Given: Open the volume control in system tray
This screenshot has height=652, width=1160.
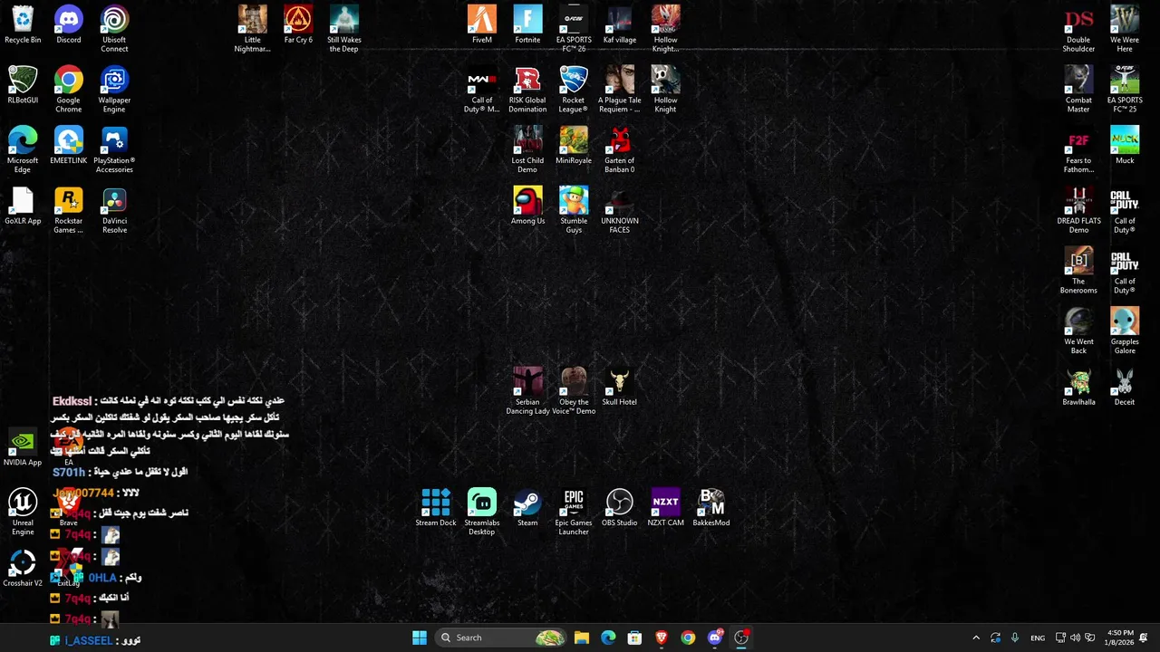Looking at the screenshot, I should [1075, 638].
